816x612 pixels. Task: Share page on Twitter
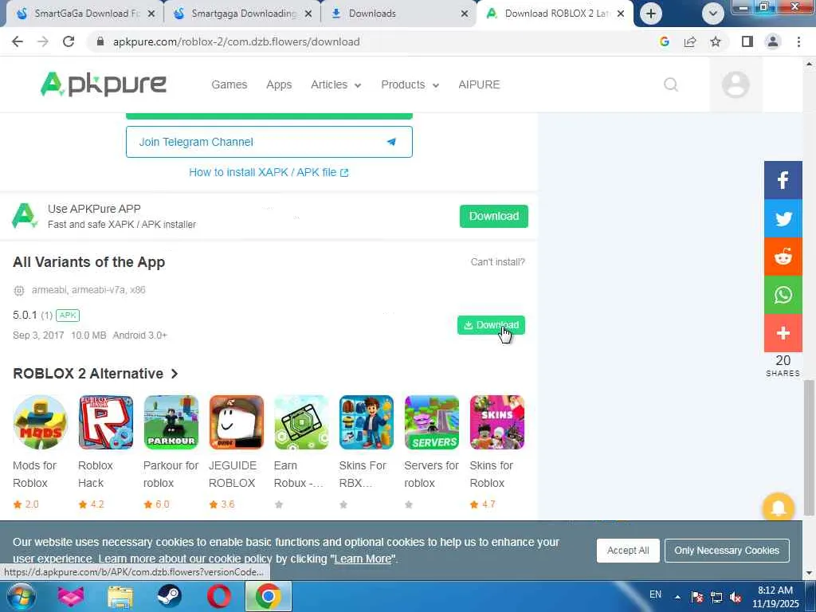pyautogui.click(x=783, y=218)
